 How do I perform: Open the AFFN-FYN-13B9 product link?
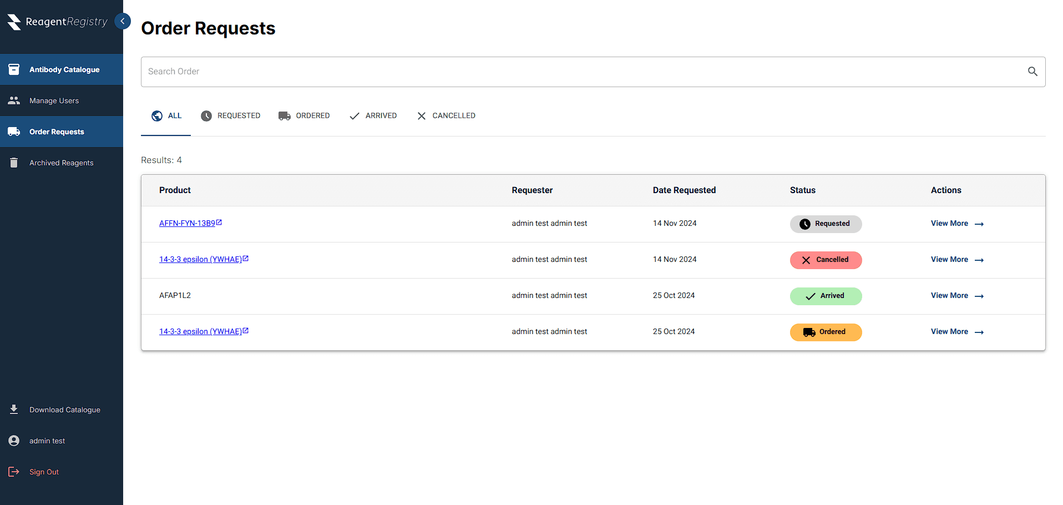tap(187, 223)
